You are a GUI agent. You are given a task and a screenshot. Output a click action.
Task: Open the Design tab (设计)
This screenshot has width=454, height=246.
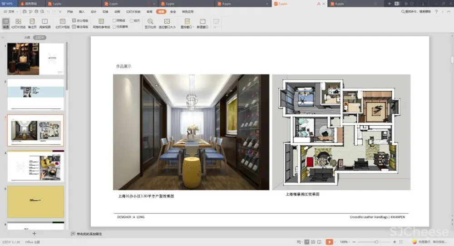94,12
